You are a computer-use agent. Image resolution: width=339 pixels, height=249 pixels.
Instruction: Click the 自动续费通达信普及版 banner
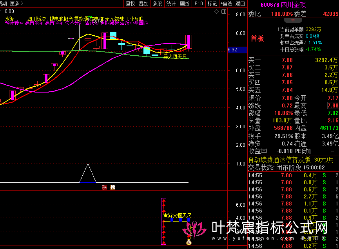pos(291,160)
